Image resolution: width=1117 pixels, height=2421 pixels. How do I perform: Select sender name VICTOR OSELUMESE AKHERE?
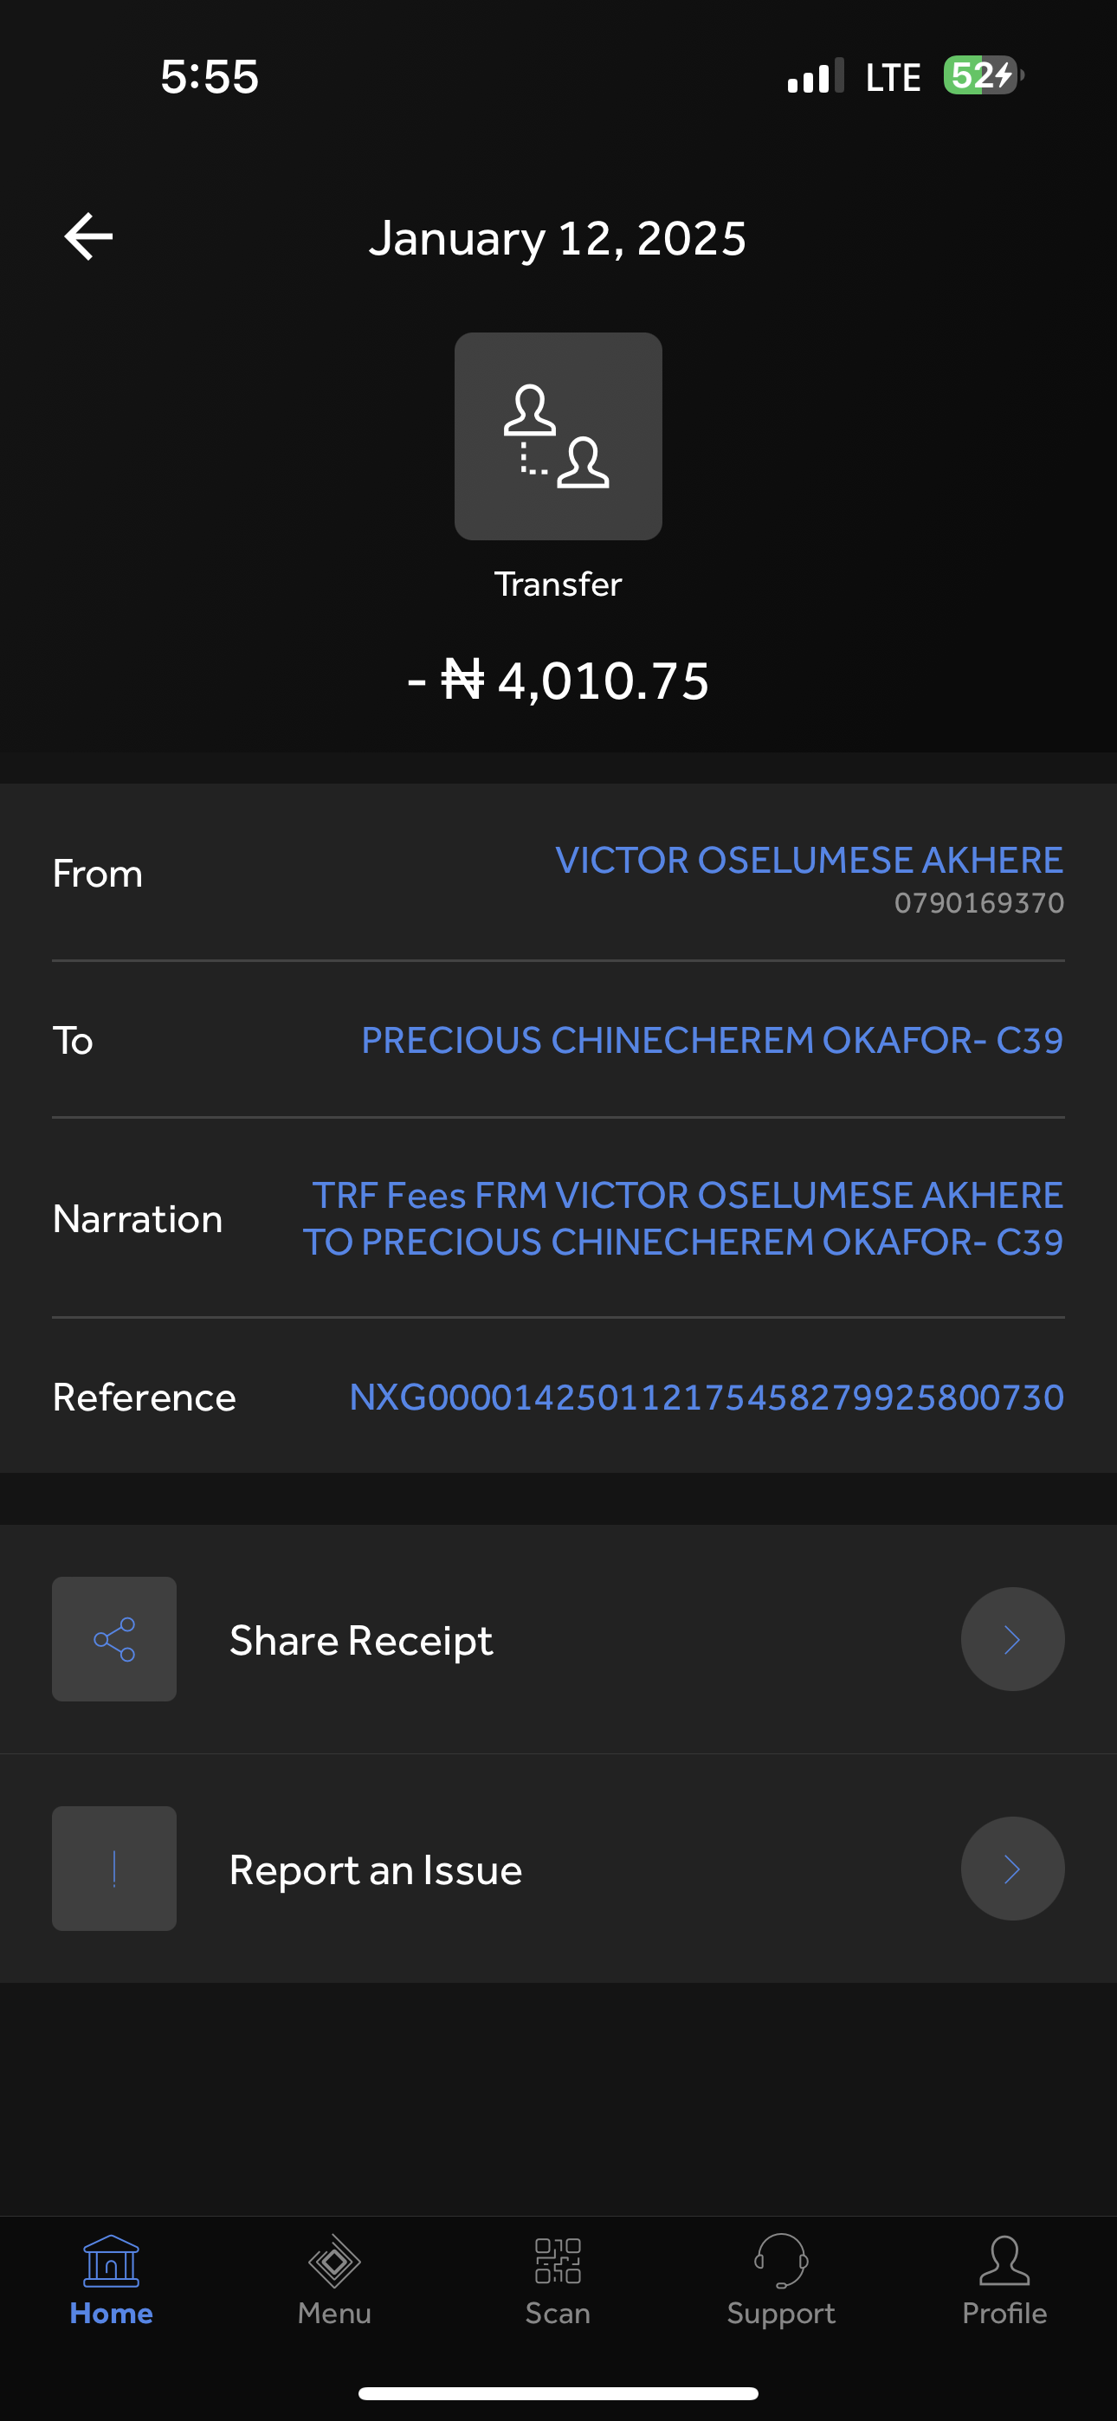pyautogui.click(x=809, y=860)
